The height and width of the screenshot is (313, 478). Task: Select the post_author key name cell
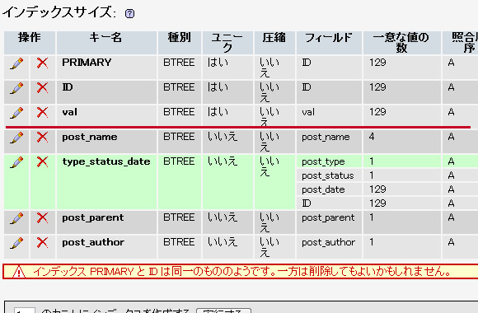[106, 247]
